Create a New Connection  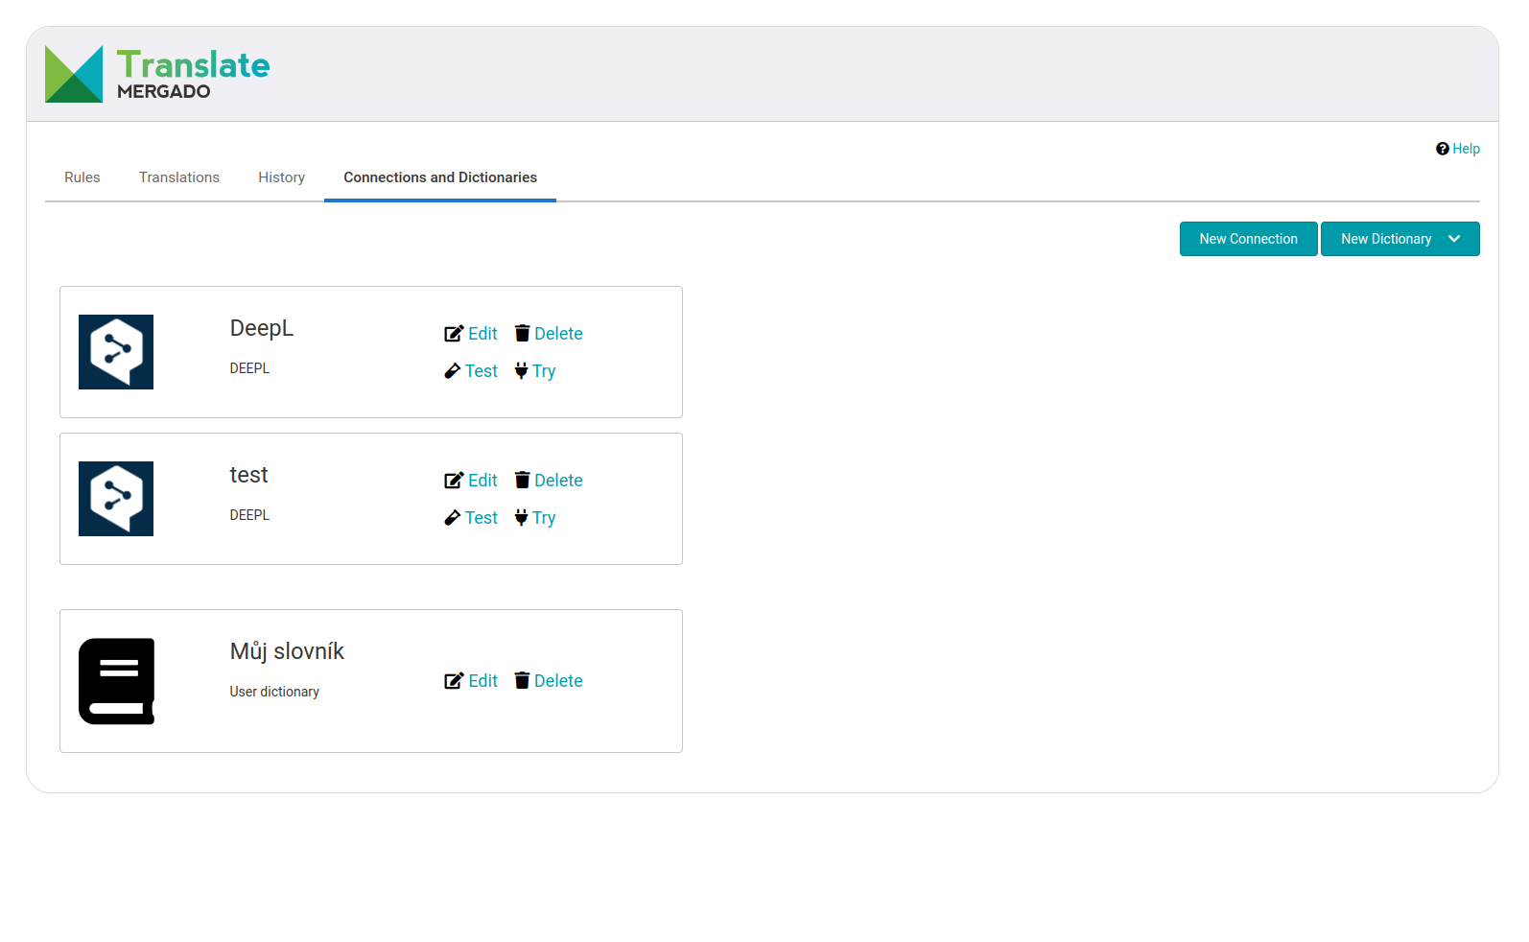[1248, 239]
